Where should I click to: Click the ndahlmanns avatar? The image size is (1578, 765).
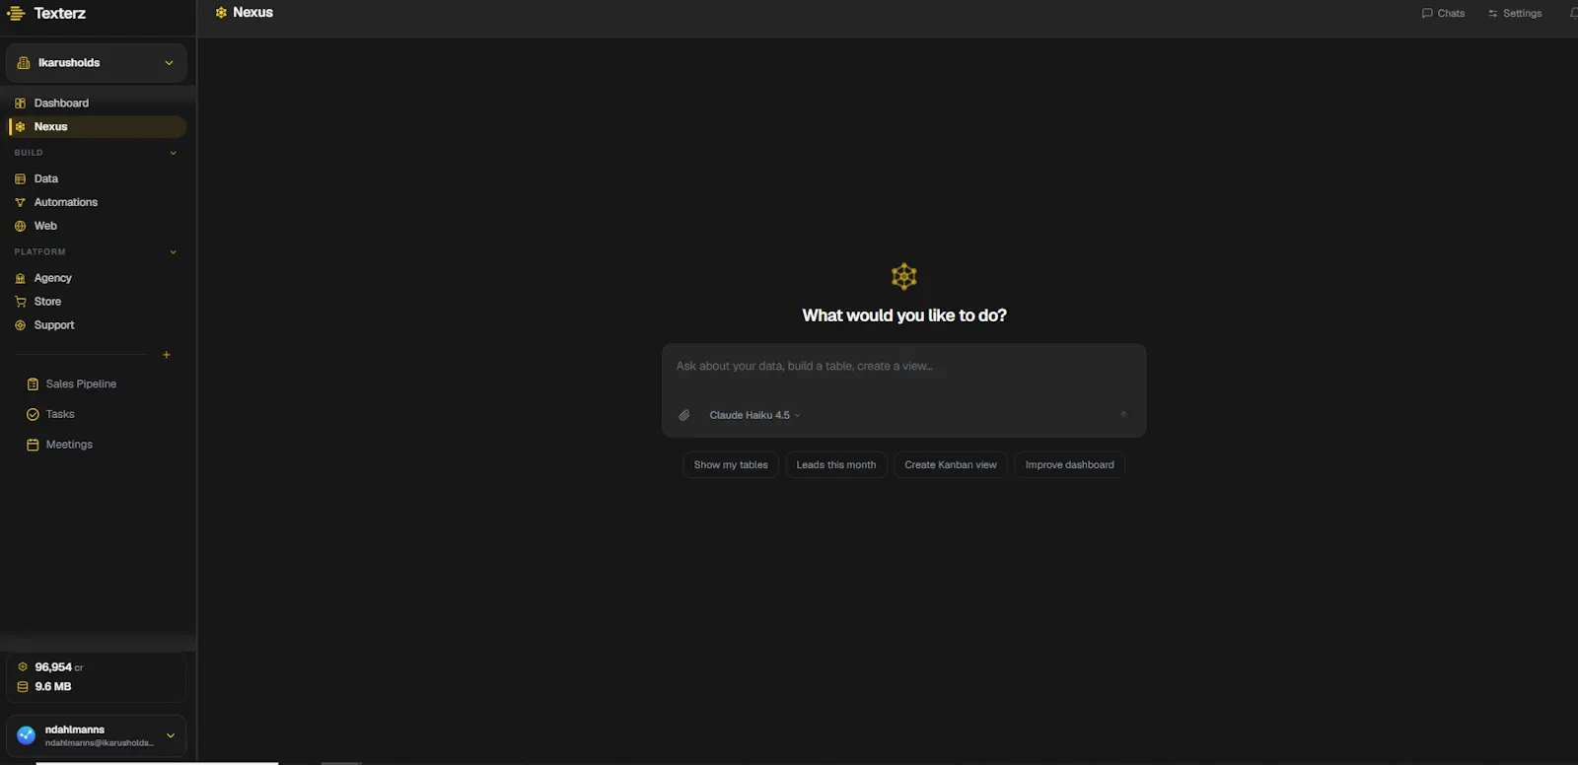pyautogui.click(x=27, y=735)
